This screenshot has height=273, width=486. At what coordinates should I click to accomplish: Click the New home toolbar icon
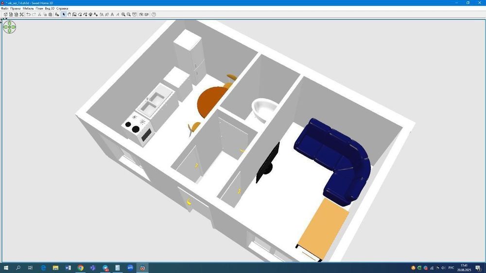click(5, 15)
